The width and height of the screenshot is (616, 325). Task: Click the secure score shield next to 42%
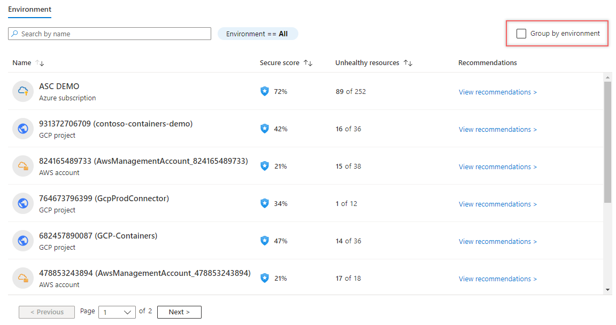pyautogui.click(x=265, y=129)
